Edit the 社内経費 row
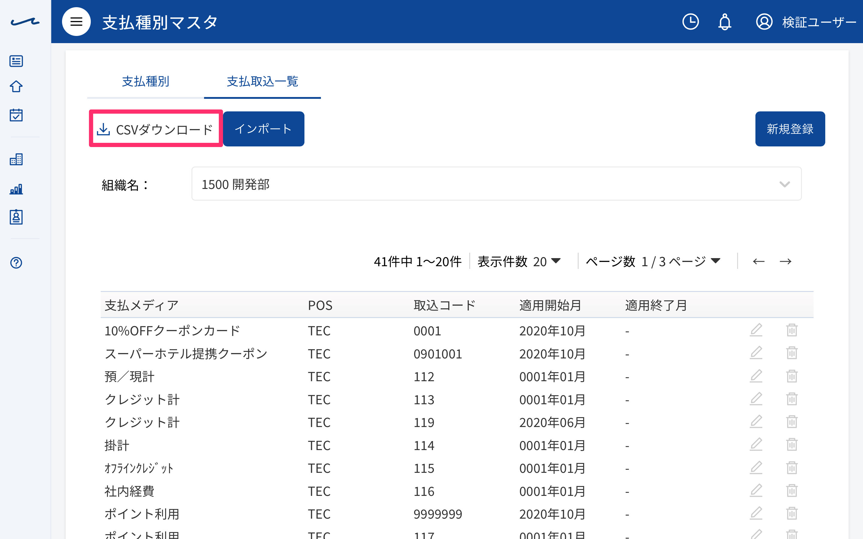The height and width of the screenshot is (539, 863). (x=756, y=490)
